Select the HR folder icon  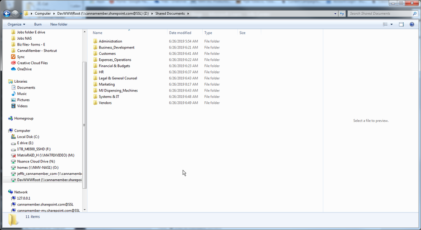[95, 72]
